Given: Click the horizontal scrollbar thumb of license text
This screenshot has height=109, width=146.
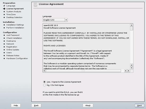Looking at the screenshot, I should [x=83, y=71].
